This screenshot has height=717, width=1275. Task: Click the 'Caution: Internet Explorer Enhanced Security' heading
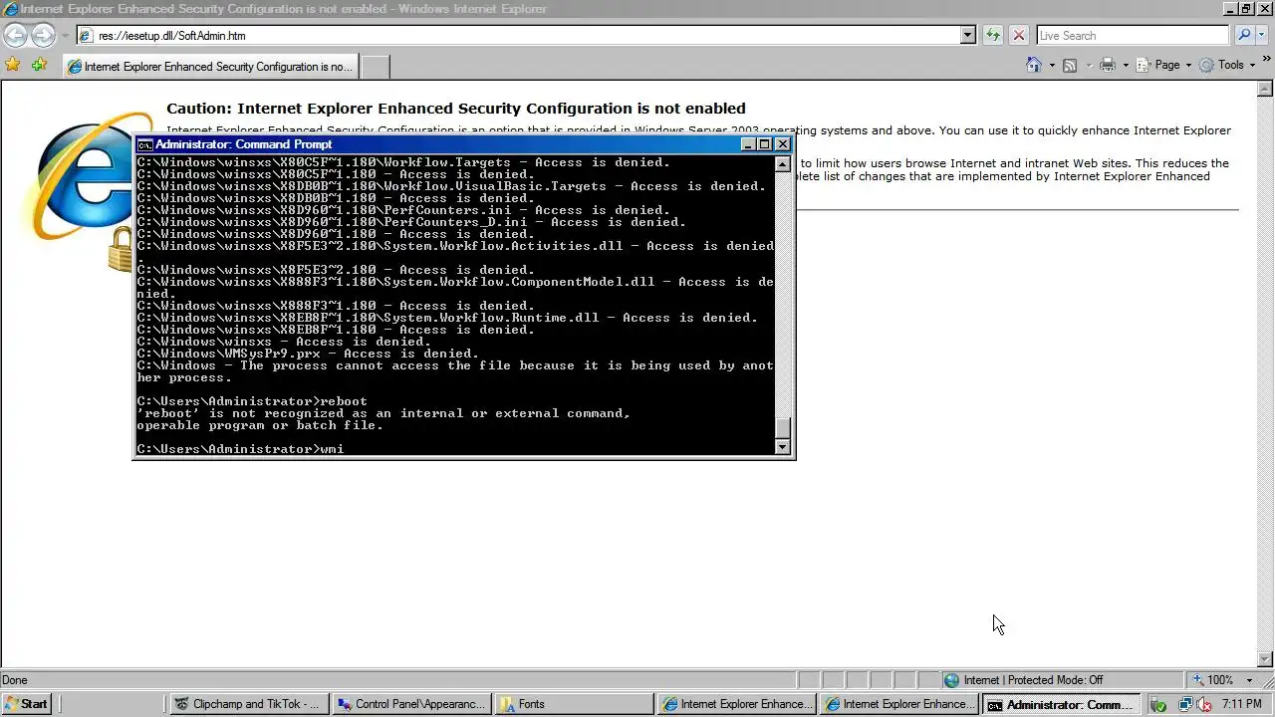point(455,109)
